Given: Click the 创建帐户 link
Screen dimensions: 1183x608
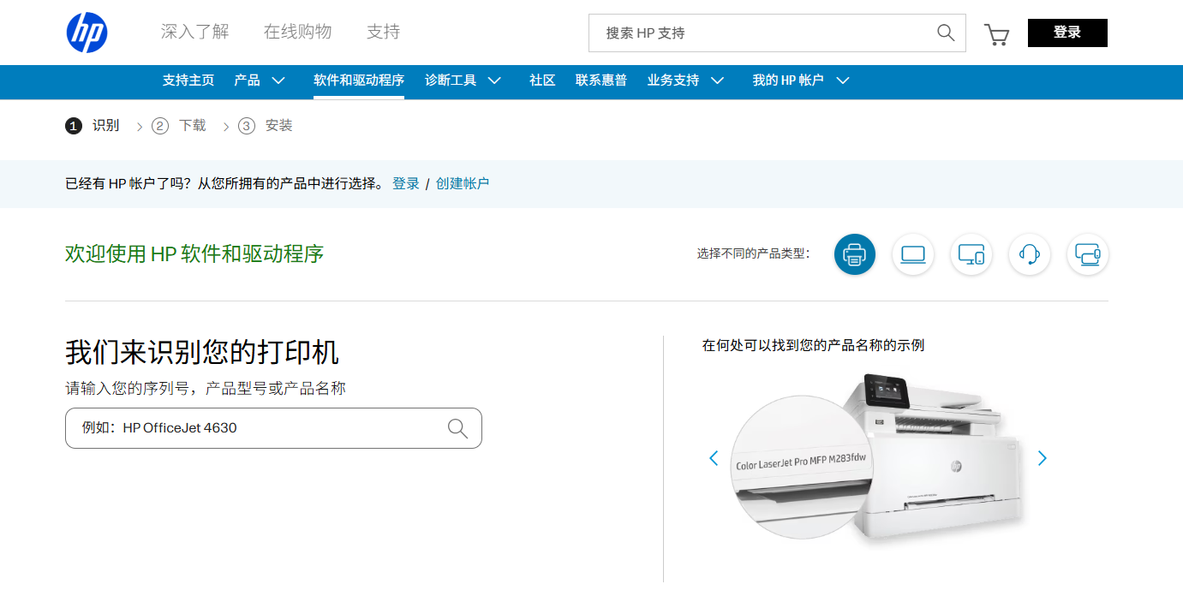Looking at the screenshot, I should point(463,183).
